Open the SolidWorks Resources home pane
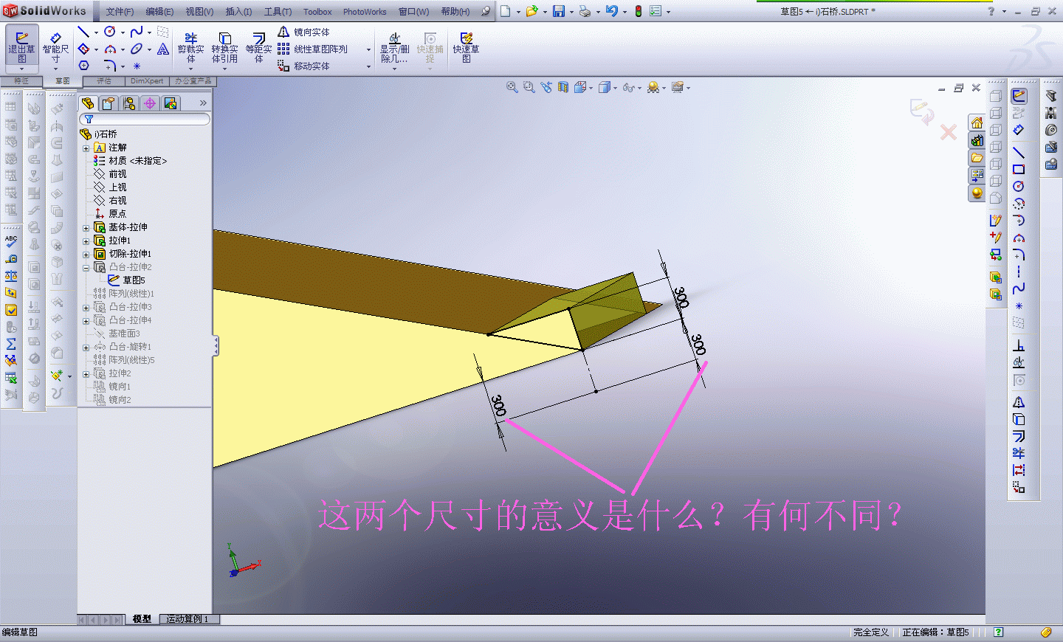 point(977,122)
